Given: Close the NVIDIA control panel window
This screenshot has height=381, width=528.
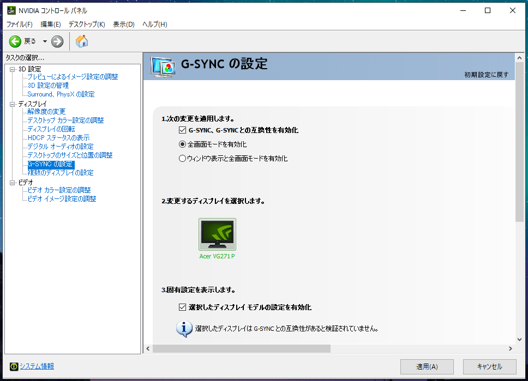Looking at the screenshot, I should pos(513,10).
